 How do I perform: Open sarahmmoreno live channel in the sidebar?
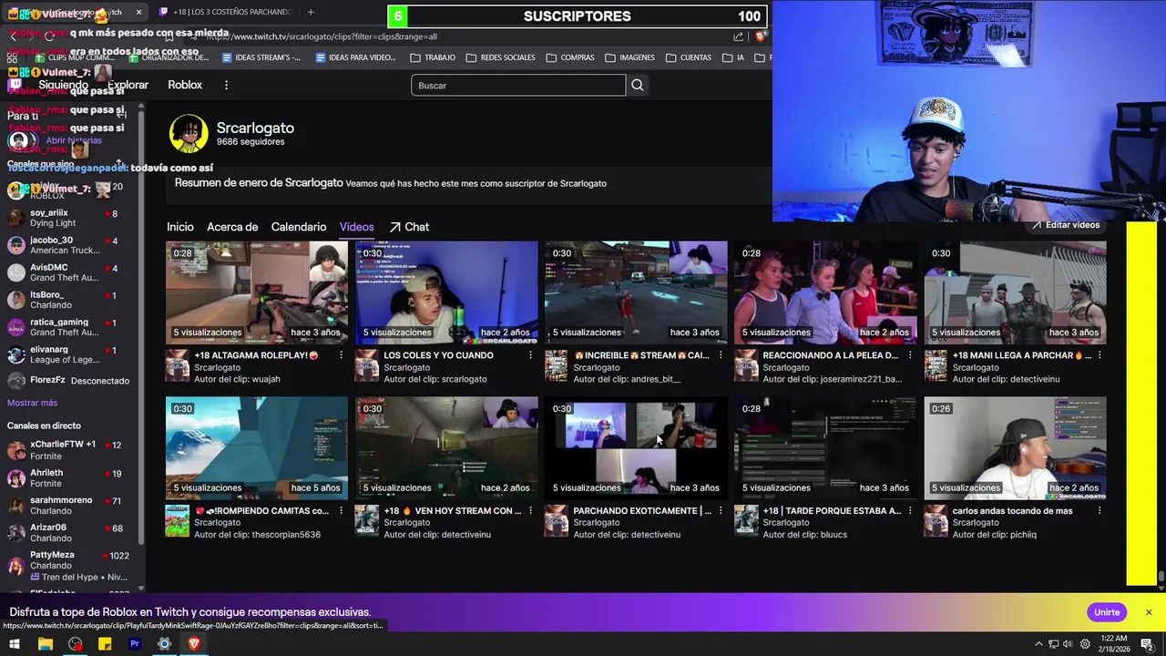[70, 506]
